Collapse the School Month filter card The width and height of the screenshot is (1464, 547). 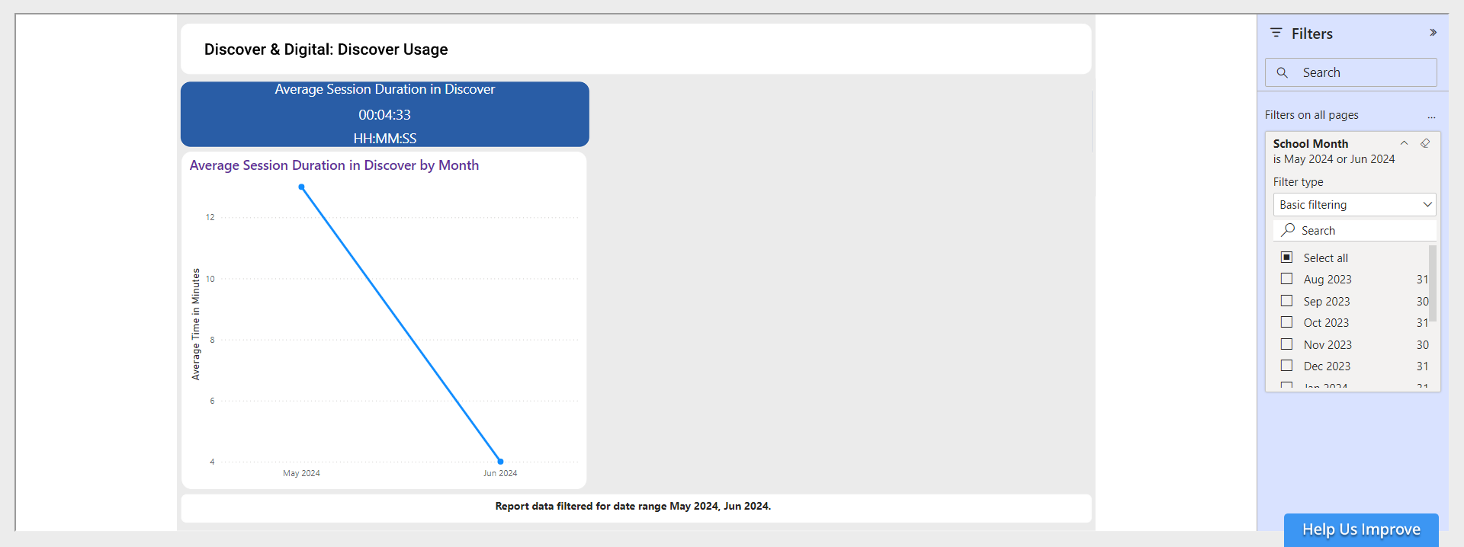(1403, 143)
